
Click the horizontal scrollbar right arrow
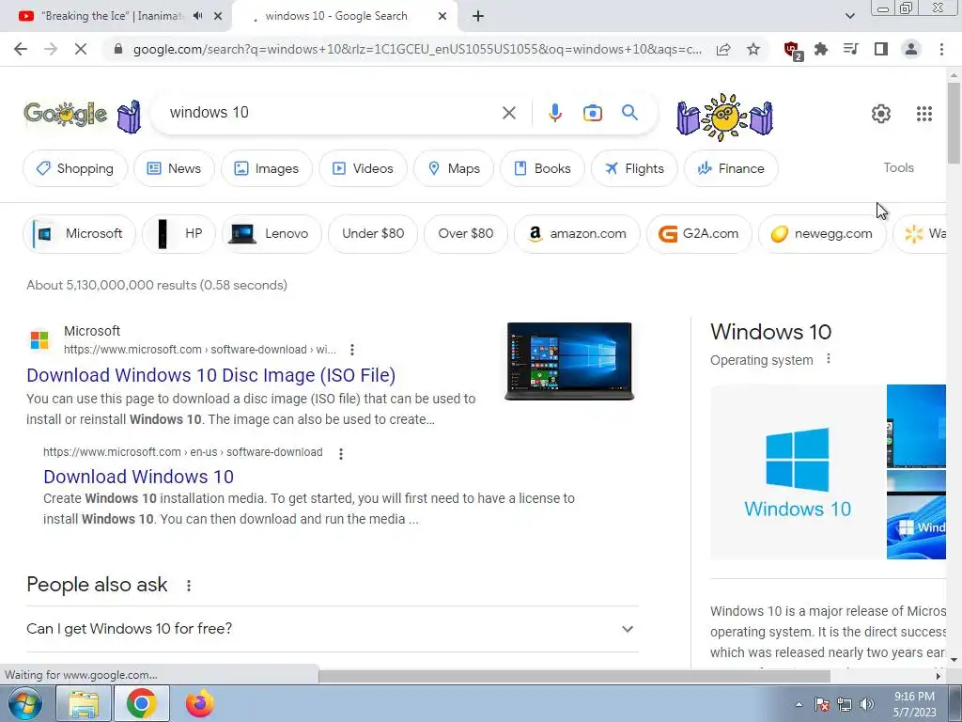pyautogui.click(x=939, y=676)
